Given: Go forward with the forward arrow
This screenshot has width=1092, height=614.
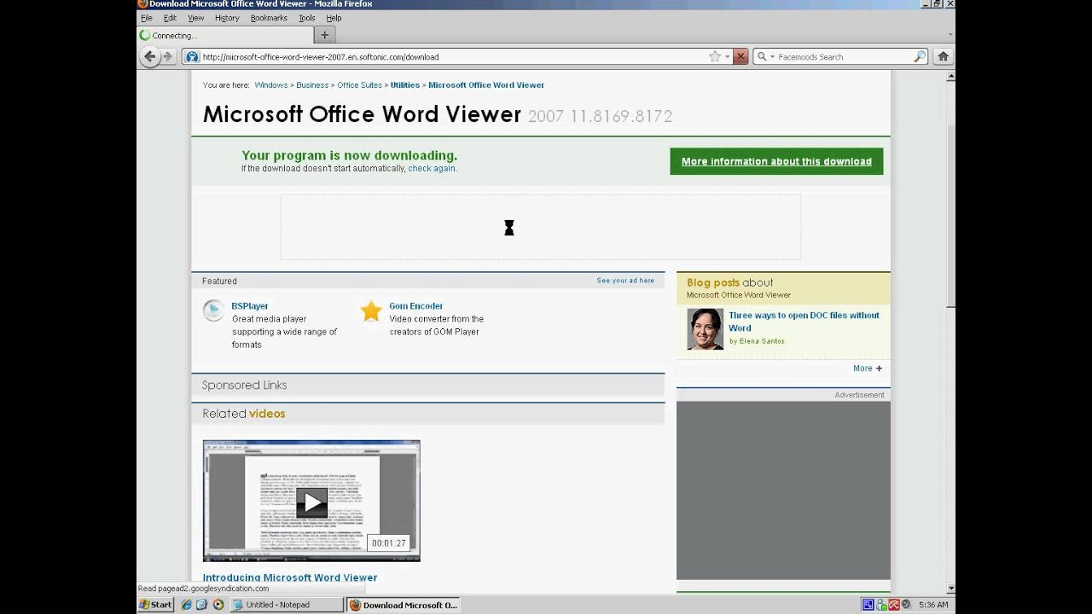Looking at the screenshot, I should (167, 56).
